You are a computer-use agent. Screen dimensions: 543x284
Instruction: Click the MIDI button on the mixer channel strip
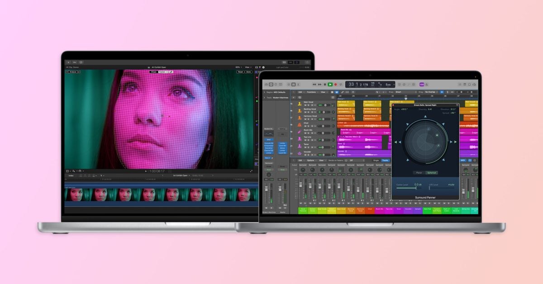pyautogui.click(x=464, y=160)
